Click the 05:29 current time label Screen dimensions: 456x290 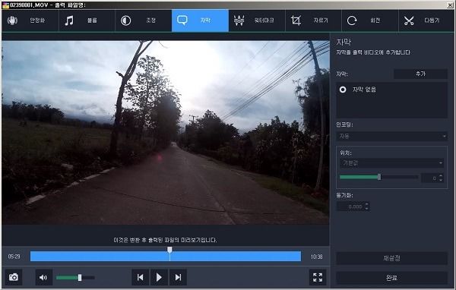(14, 257)
